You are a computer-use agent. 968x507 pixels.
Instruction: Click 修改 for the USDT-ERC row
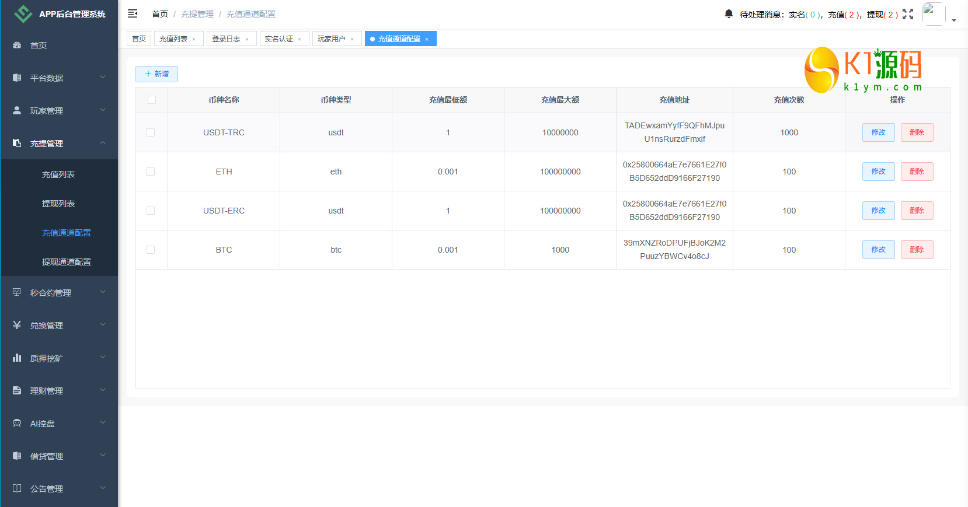tap(879, 211)
